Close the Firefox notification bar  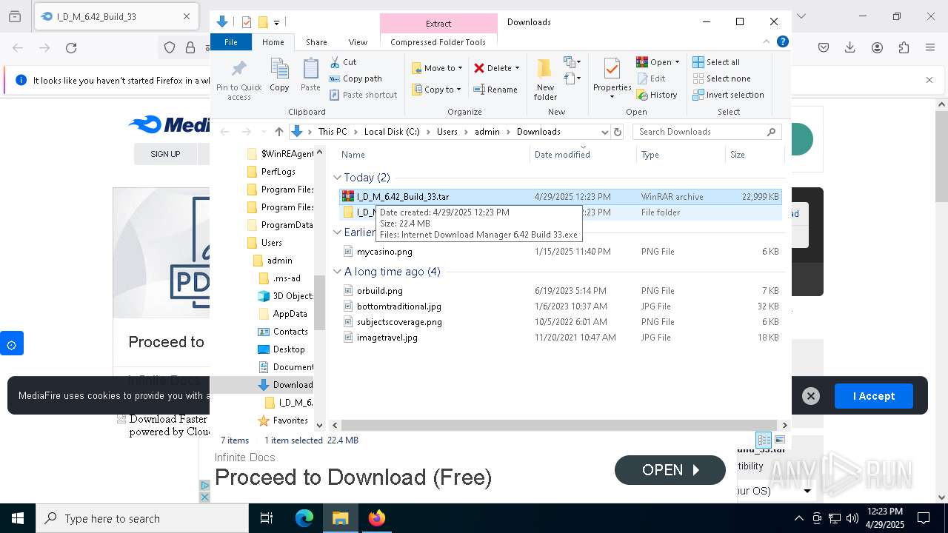pyautogui.click(x=929, y=80)
